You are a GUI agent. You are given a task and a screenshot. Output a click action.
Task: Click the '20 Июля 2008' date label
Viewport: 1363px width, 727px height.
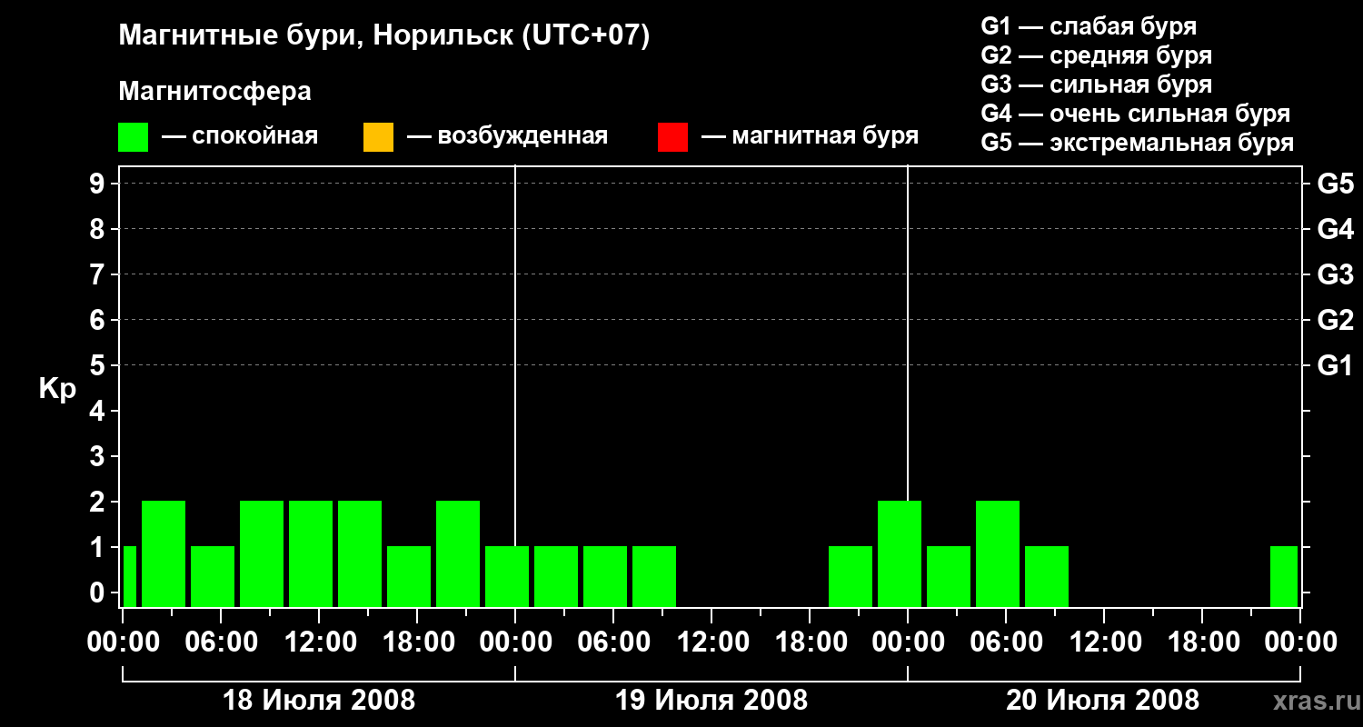click(x=1103, y=701)
